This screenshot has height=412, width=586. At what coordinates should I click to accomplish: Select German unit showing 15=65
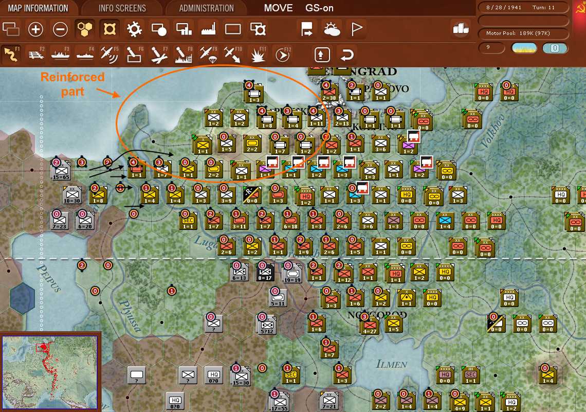pyautogui.click(x=61, y=171)
